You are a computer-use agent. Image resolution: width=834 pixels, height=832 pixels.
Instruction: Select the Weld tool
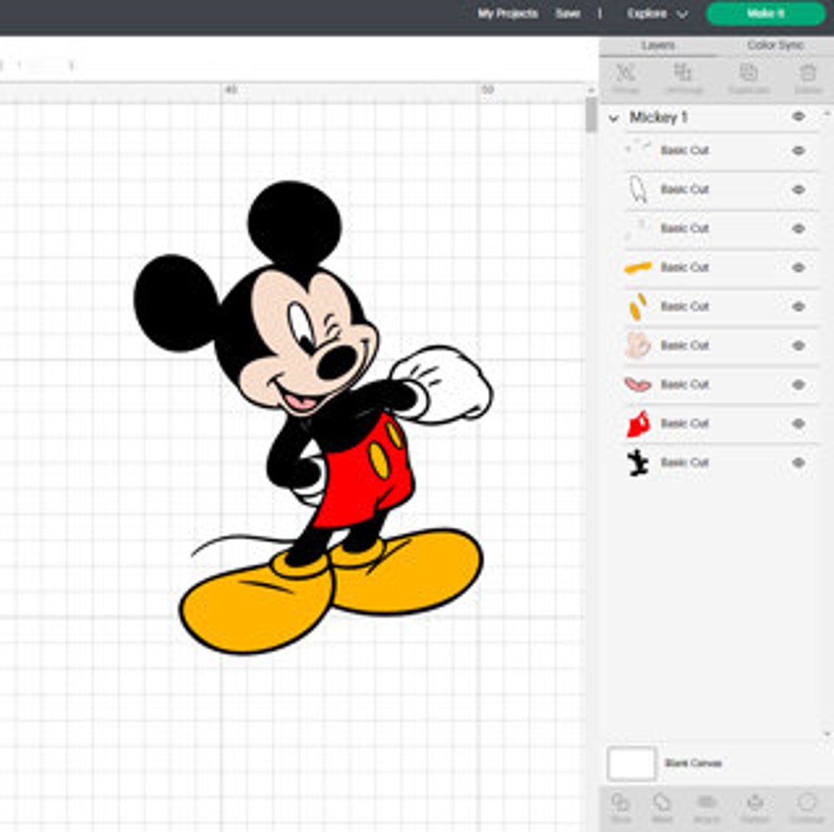tap(661, 806)
